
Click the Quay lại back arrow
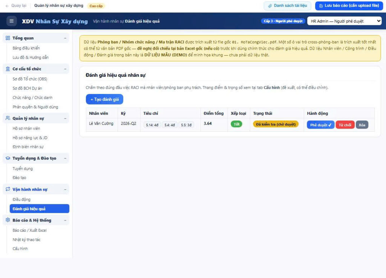coord(7,6)
